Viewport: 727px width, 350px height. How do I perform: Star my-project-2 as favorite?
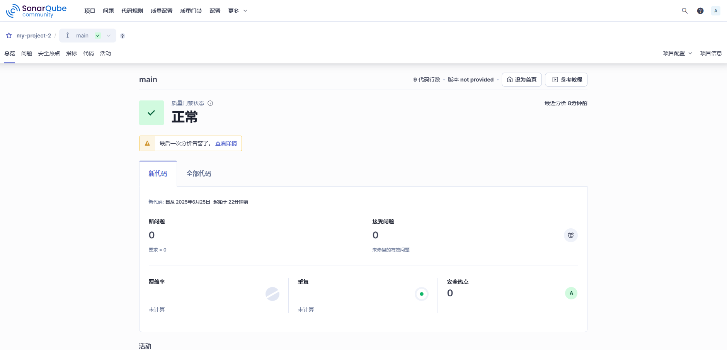(x=9, y=36)
